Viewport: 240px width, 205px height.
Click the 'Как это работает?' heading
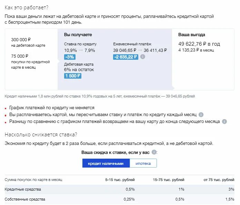coord(27,8)
